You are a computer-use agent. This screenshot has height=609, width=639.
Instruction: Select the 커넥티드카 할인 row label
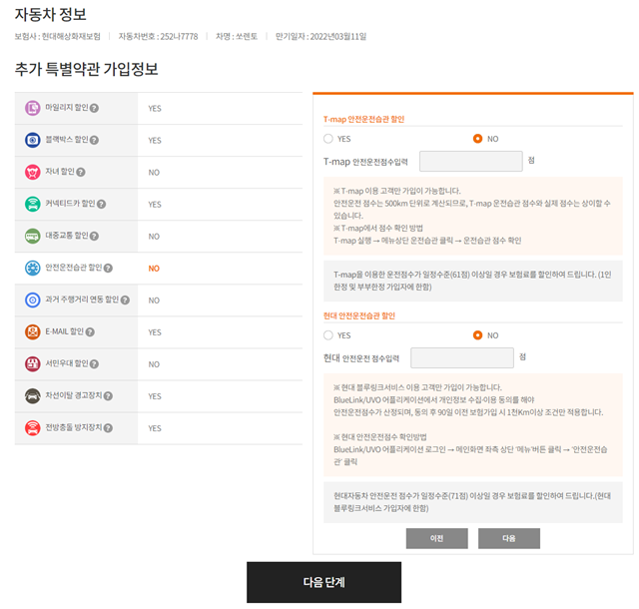pos(70,204)
